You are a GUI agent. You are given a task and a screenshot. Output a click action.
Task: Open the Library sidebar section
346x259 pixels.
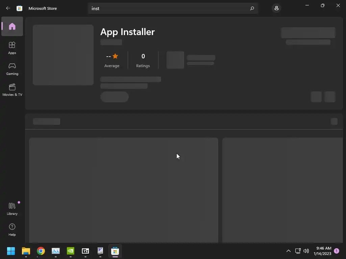[x=12, y=209]
